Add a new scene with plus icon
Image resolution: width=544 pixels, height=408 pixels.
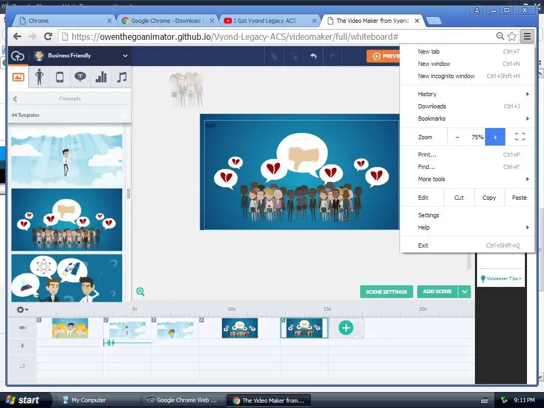[x=346, y=328]
